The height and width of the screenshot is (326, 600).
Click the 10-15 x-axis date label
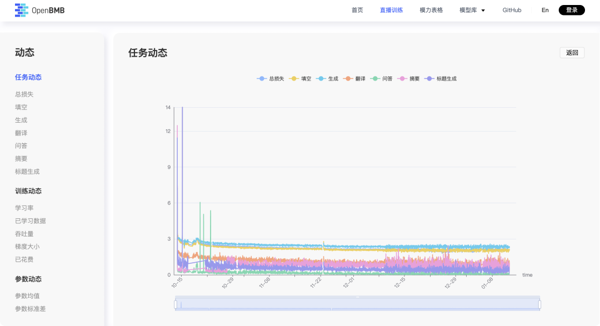(177, 282)
